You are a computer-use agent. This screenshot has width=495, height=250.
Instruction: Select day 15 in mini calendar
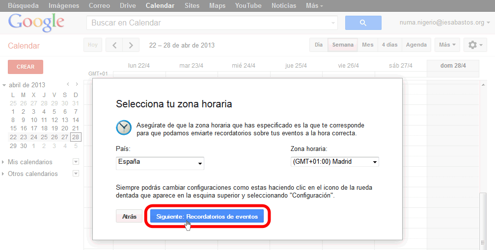pyautogui.click(x=13, y=128)
